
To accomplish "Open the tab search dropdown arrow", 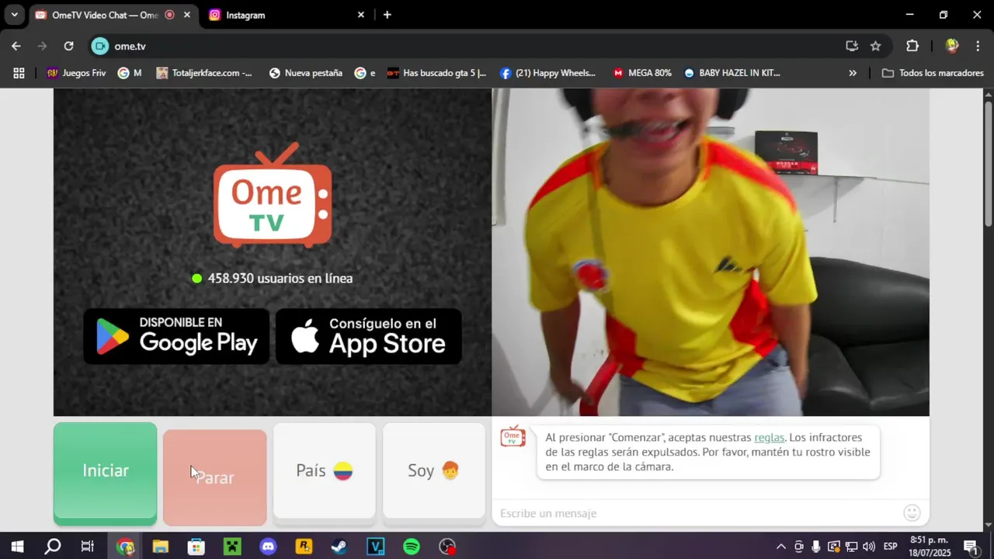I will pos(14,15).
